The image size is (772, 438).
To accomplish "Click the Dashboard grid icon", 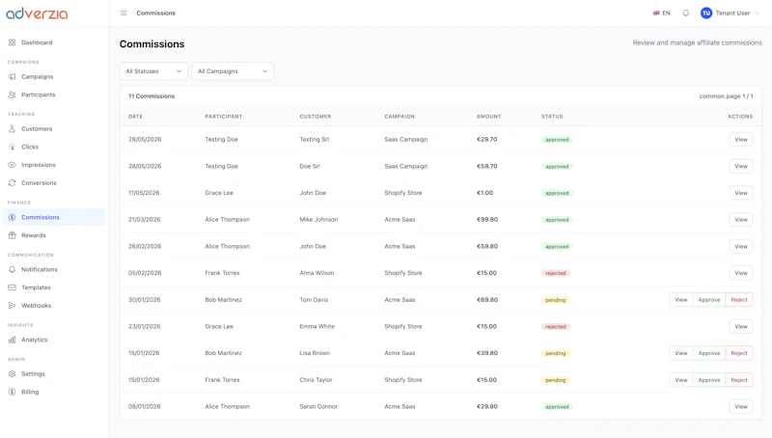I will coord(12,42).
